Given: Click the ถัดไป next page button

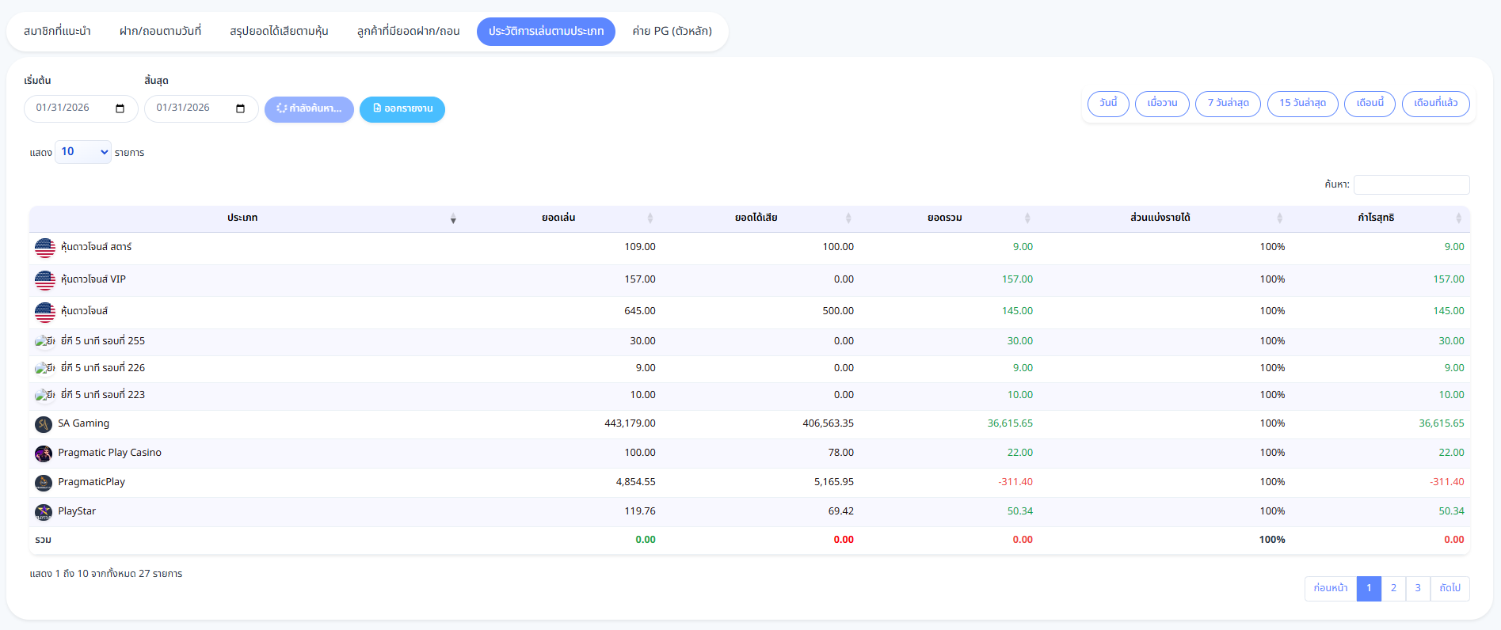Looking at the screenshot, I should tap(1450, 588).
